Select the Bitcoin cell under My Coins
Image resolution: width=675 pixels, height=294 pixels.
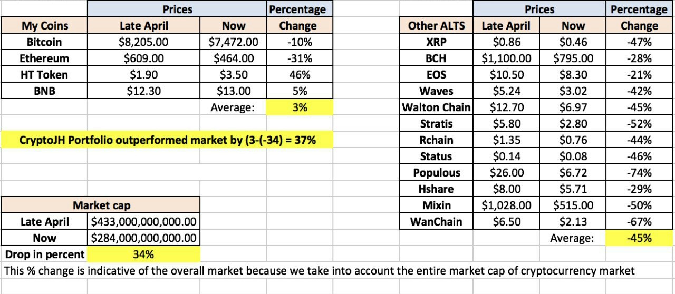point(44,42)
